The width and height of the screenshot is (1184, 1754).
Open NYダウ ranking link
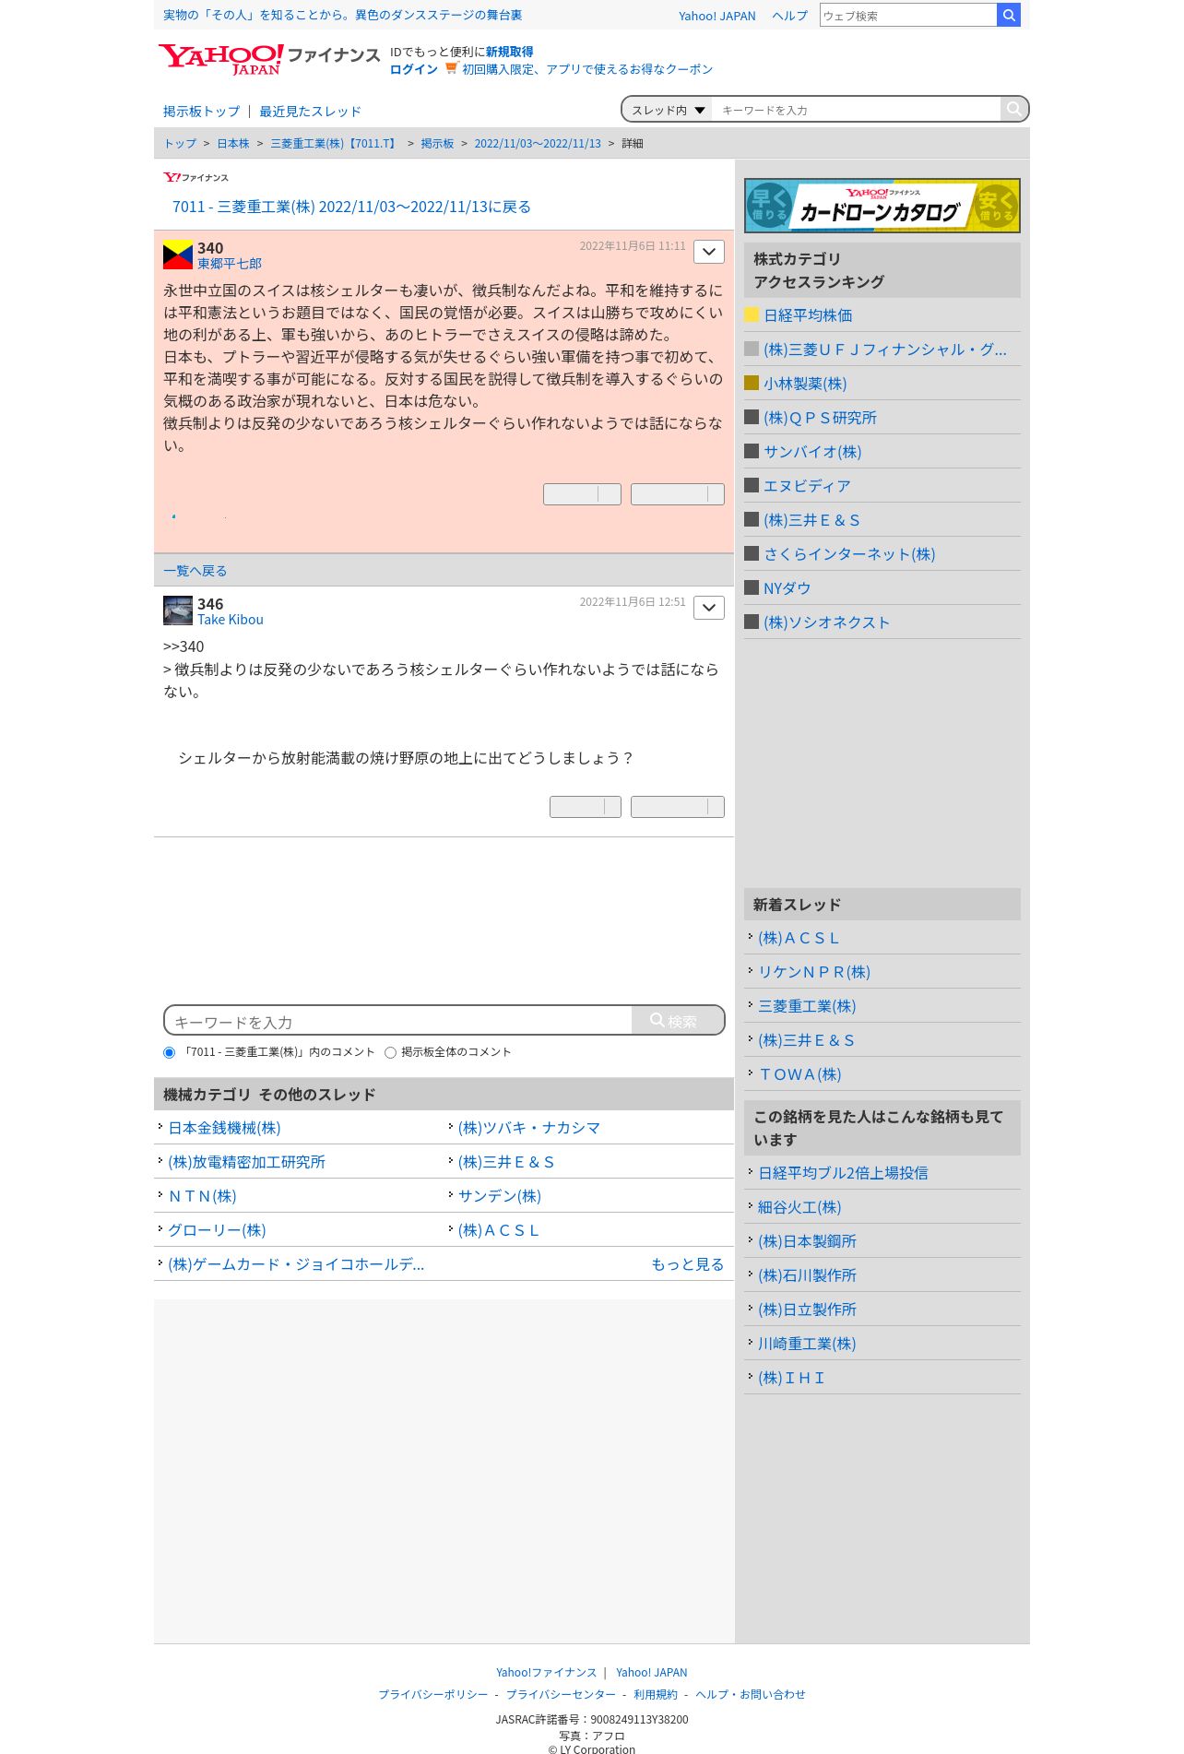click(787, 588)
